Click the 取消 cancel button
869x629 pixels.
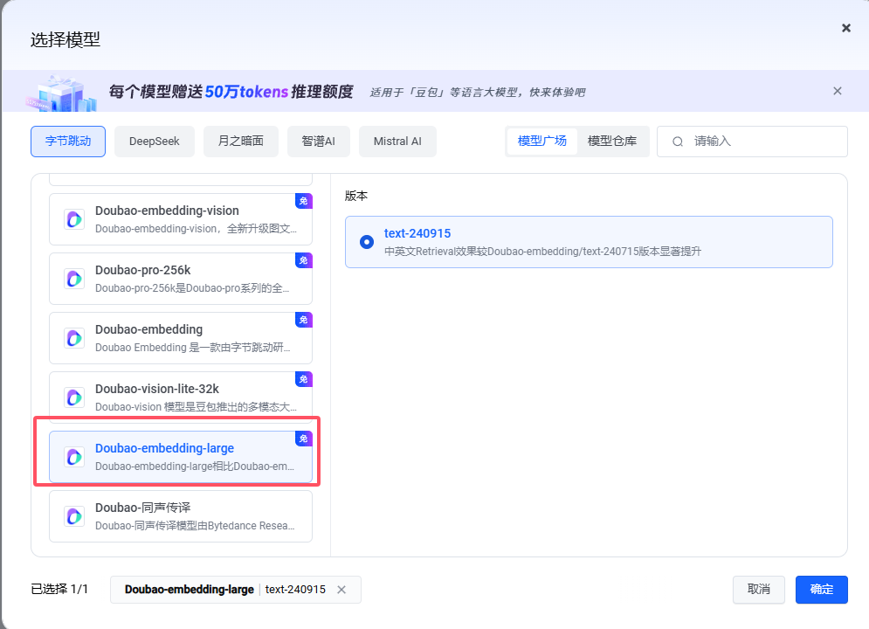(759, 589)
